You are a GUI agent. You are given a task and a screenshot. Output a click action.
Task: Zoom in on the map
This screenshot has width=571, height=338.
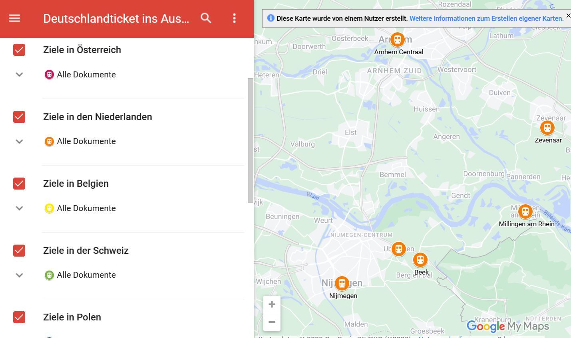[272, 304]
